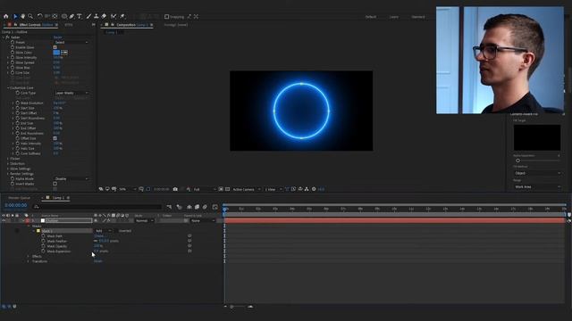The height and width of the screenshot is (321, 572).
Task: Toggle the Offset Size checkbox
Action: click(55, 138)
